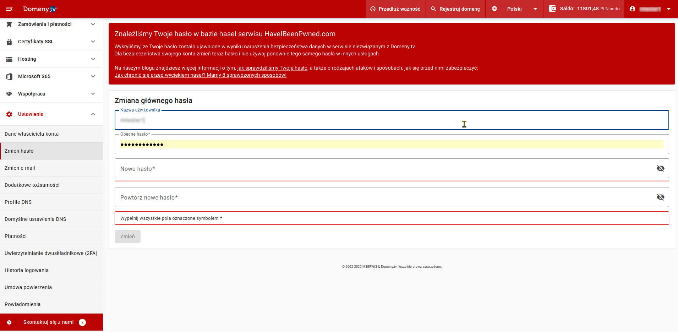Open Zmień e-mail settings page

point(20,168)
